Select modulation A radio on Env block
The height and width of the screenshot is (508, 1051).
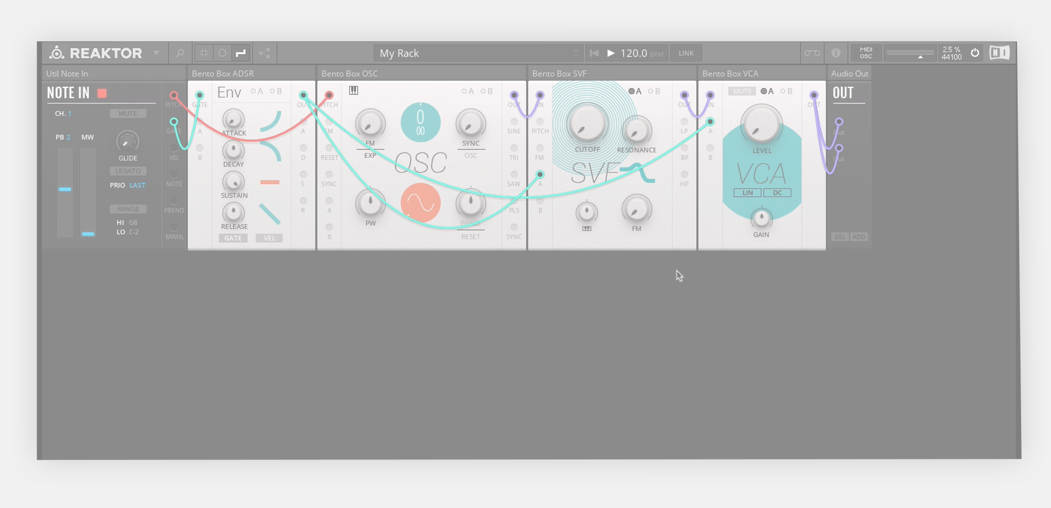tap(254, 91)
